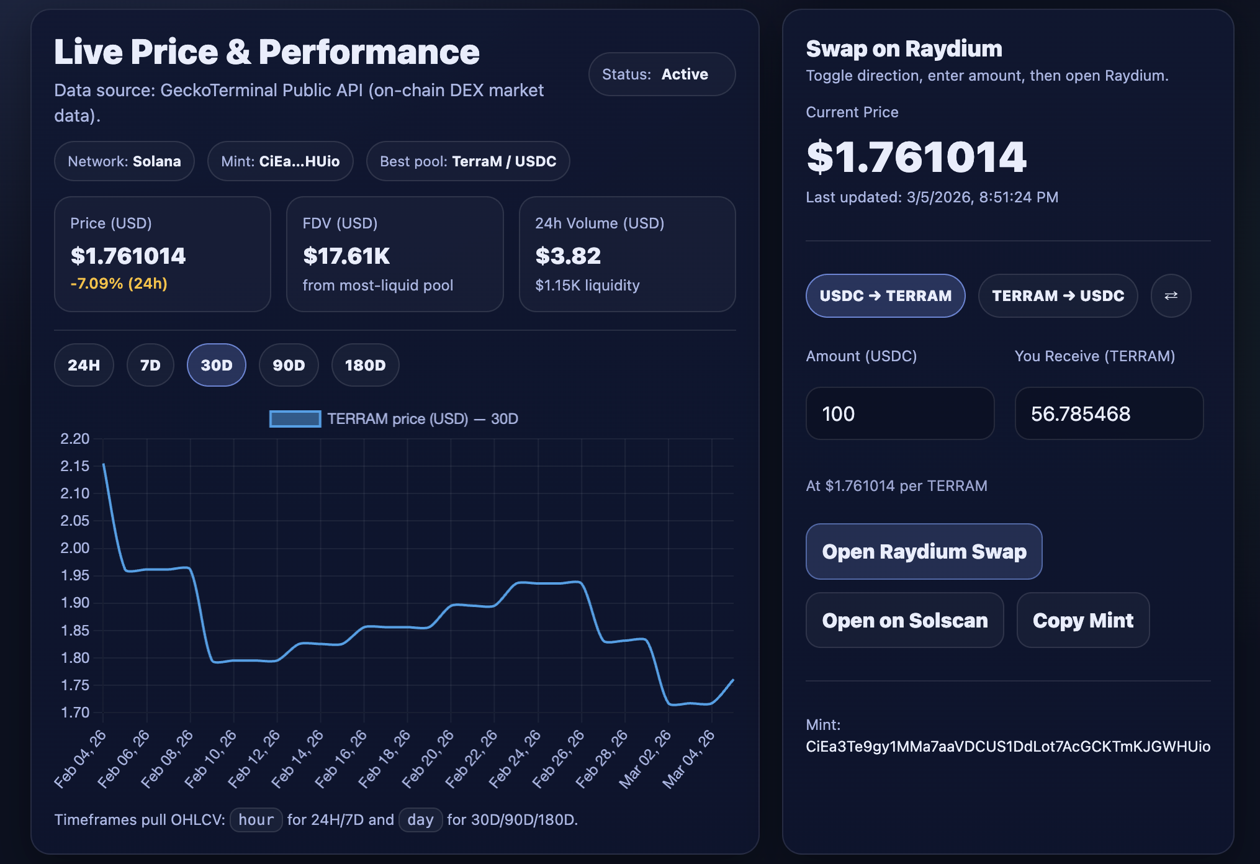
Task: Show the 90D chart range
Action: (289, 365)
